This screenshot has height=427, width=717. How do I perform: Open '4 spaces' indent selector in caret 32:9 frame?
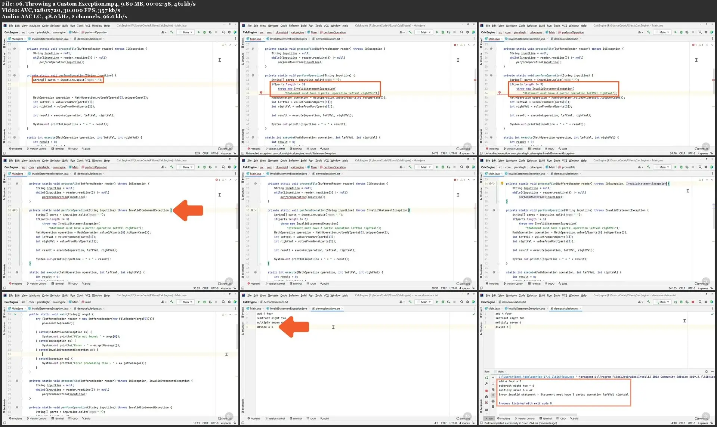click(226, 153)
